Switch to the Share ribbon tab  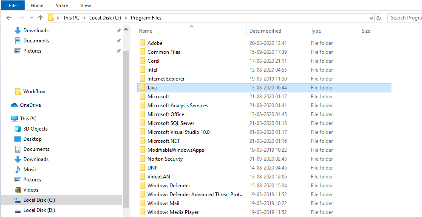(62, 6)
